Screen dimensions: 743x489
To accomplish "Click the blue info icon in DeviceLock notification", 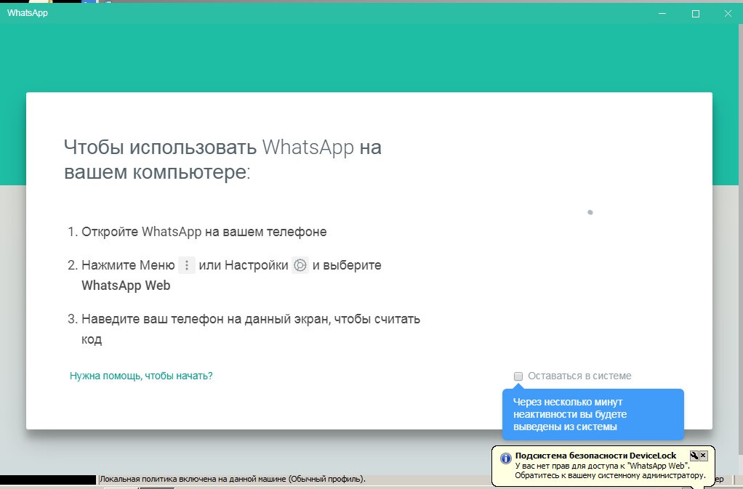I will point(505,458).
